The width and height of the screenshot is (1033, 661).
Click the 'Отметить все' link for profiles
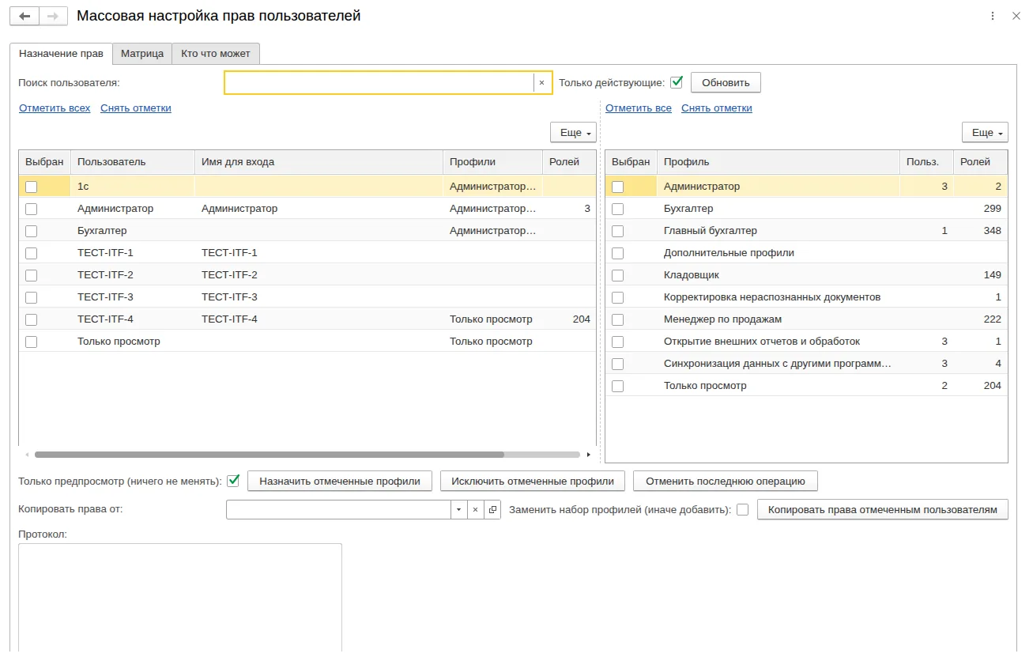click(639, 108)
